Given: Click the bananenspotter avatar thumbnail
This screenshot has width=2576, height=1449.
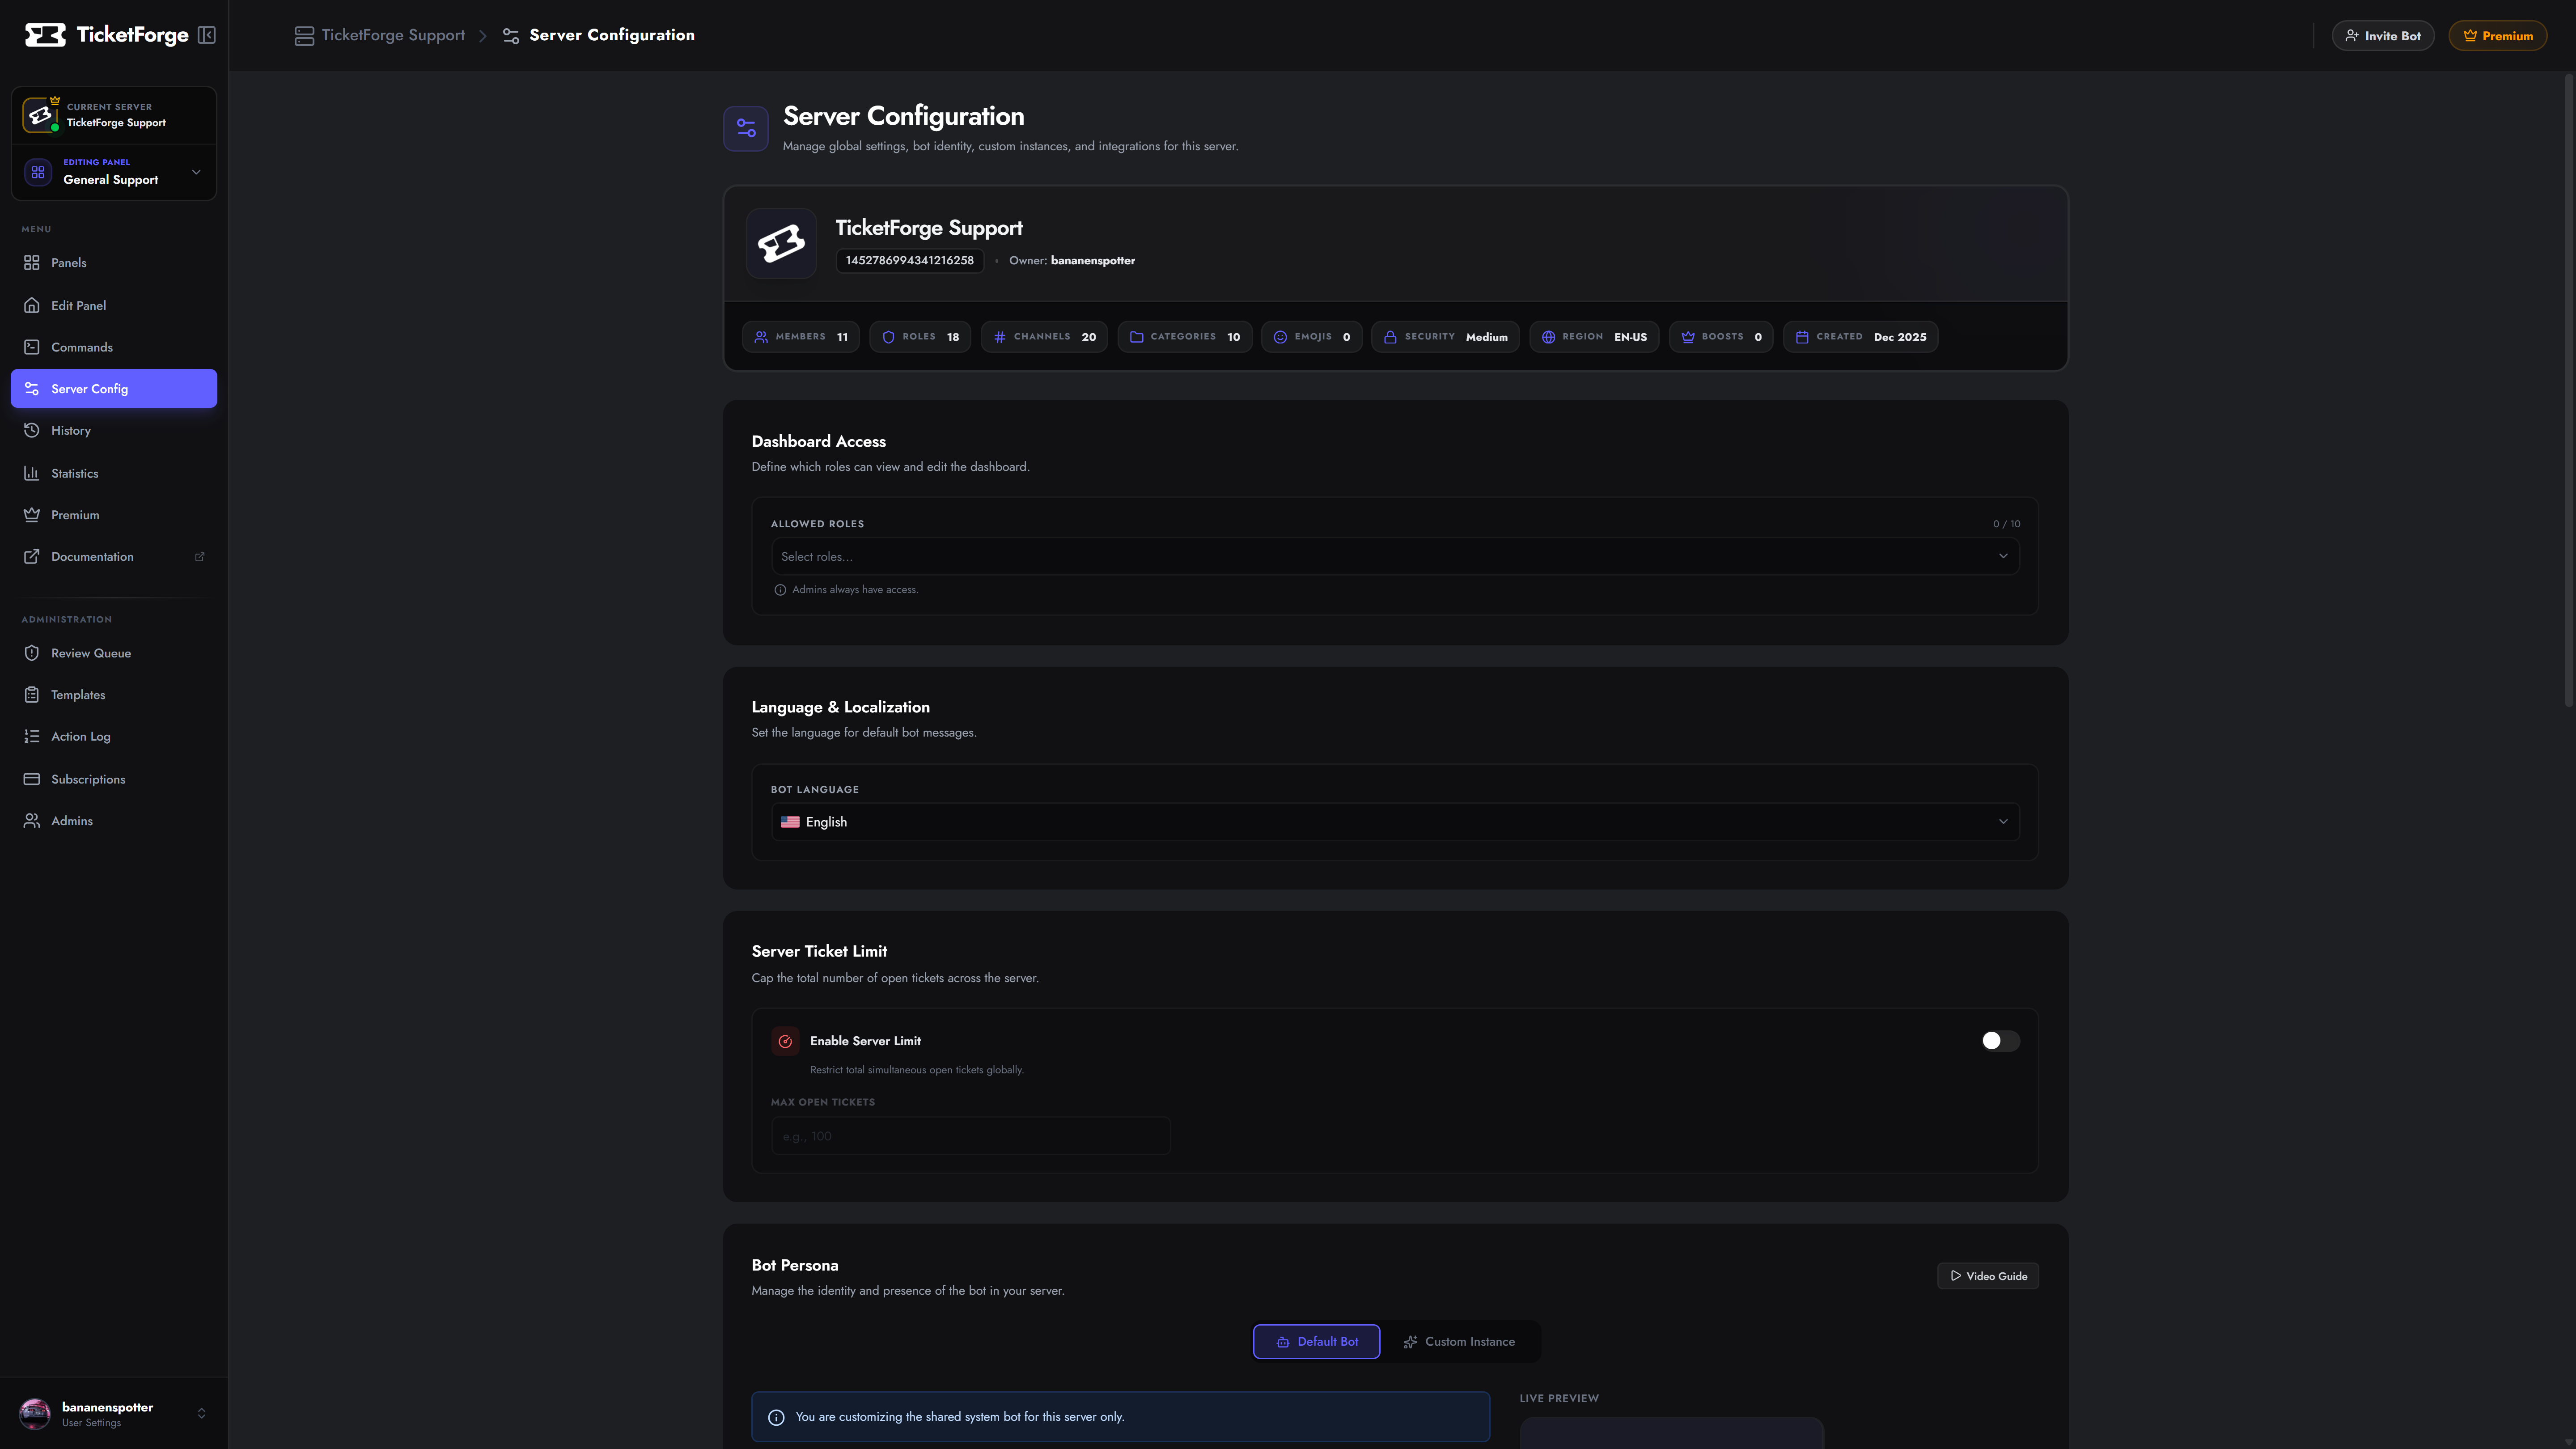Looking at the screenshot, I should 35,1413.
